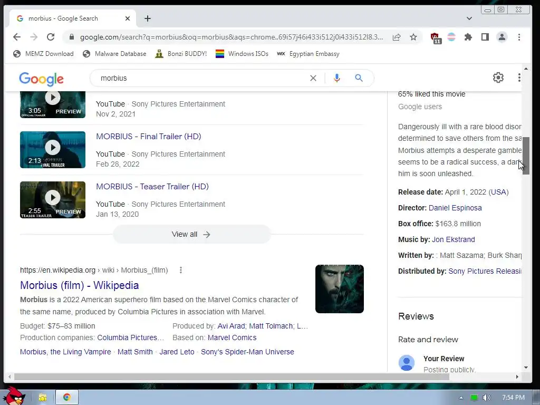Bookmark this page with the star icon
540x405 pixels.
coord(413,37)
